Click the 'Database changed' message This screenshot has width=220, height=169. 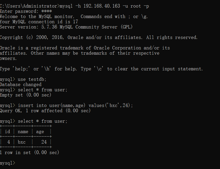(x=21, y=85)
